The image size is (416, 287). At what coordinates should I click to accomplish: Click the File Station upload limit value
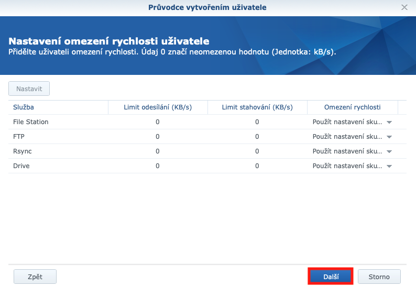158,122
